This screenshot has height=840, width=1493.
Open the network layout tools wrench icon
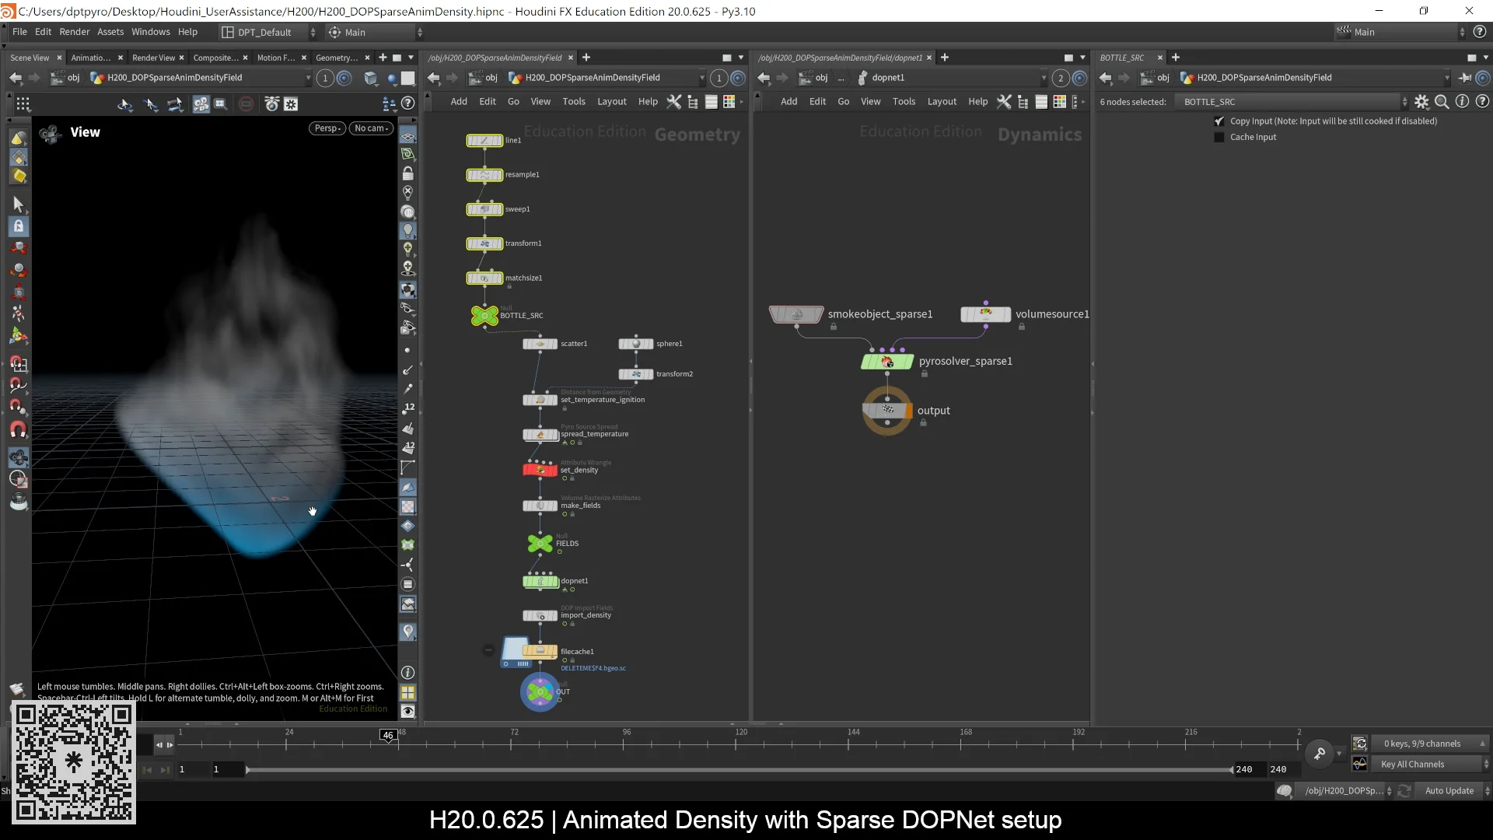[x=673, y=102]
